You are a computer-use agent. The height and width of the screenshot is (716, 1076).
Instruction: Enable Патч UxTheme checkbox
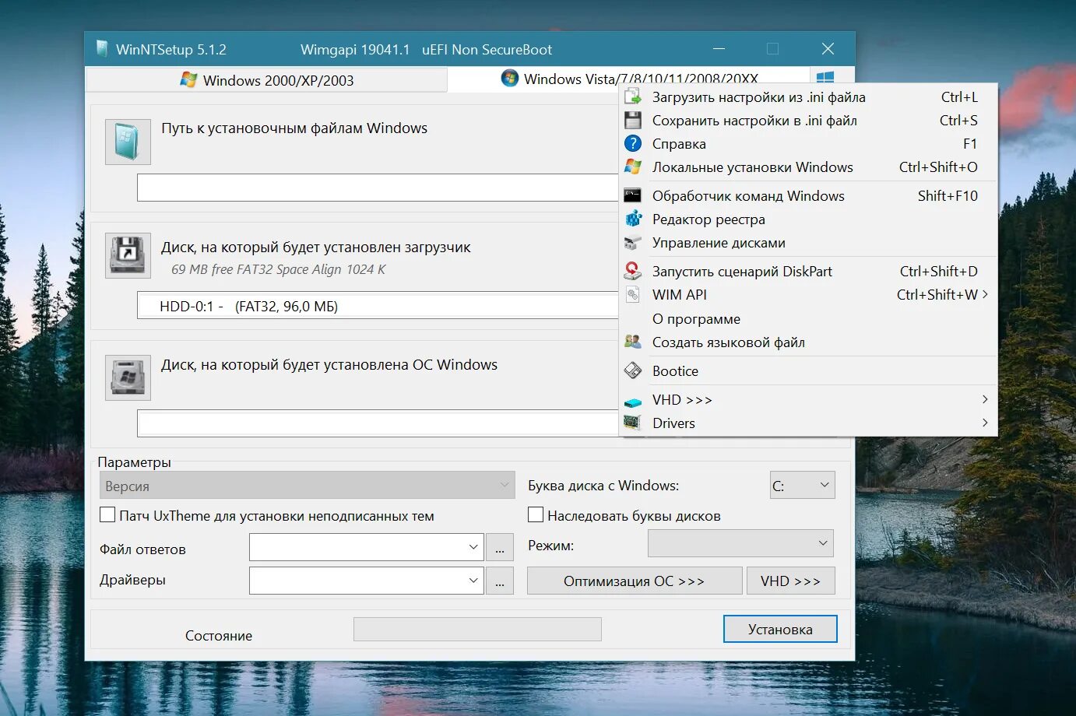click(107, 514)
